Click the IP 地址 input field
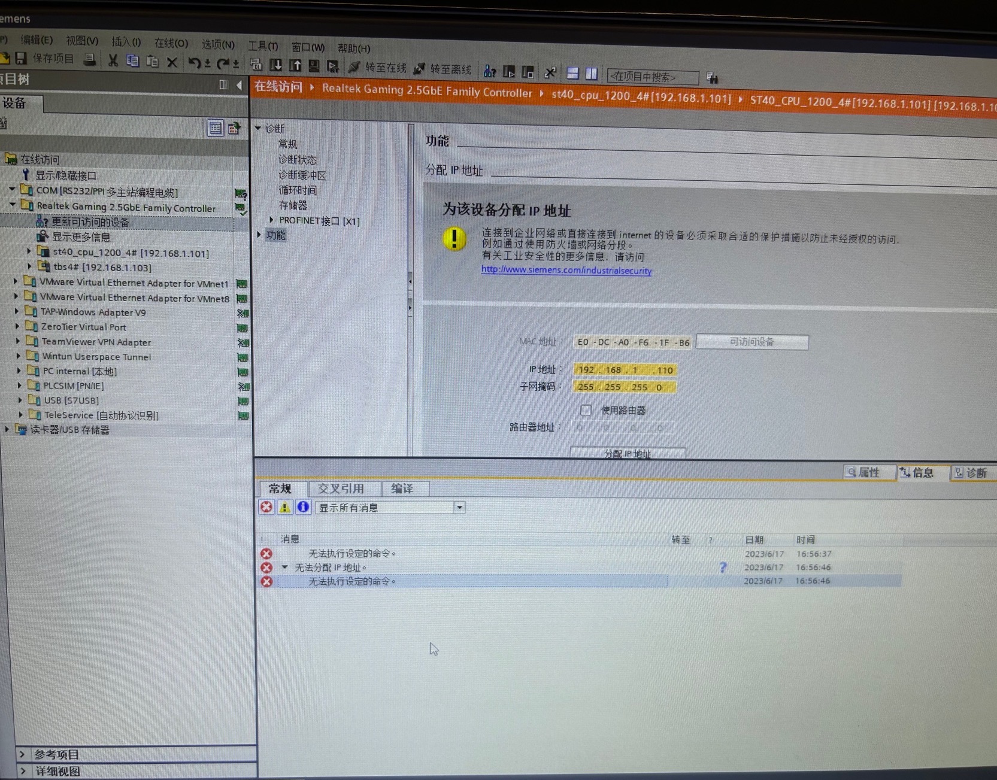This screenshot has width=997, height=780. click(x=625, y=370)
